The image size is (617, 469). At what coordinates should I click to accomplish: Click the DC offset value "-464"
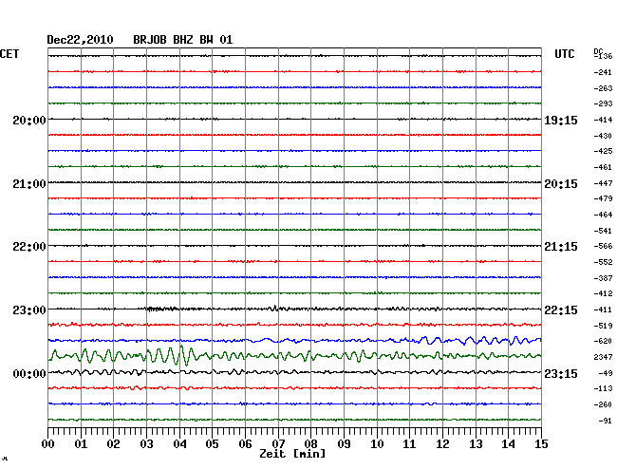tap(603, 215)
